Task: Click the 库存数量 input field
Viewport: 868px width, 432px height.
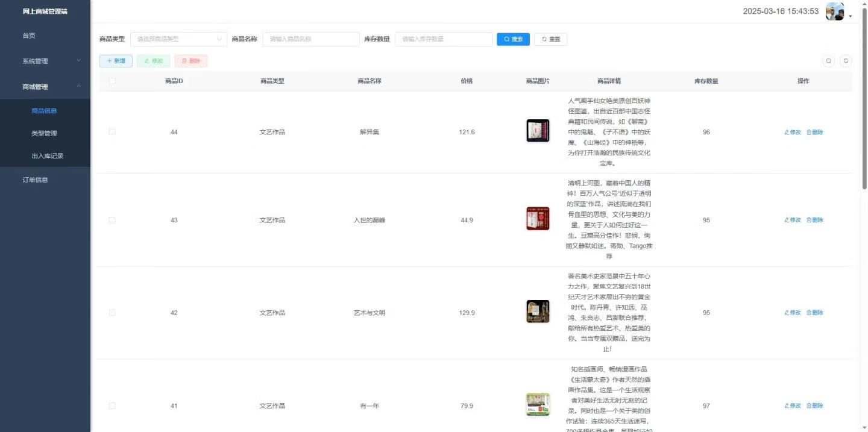Action: 444,39
